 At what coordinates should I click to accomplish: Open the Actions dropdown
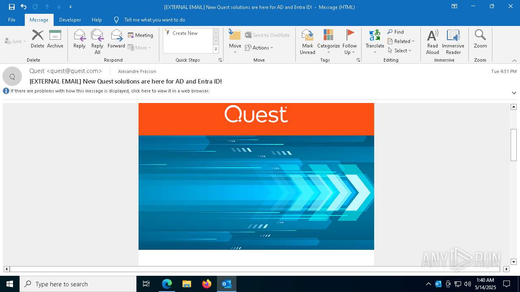click(x=259, y=47)
